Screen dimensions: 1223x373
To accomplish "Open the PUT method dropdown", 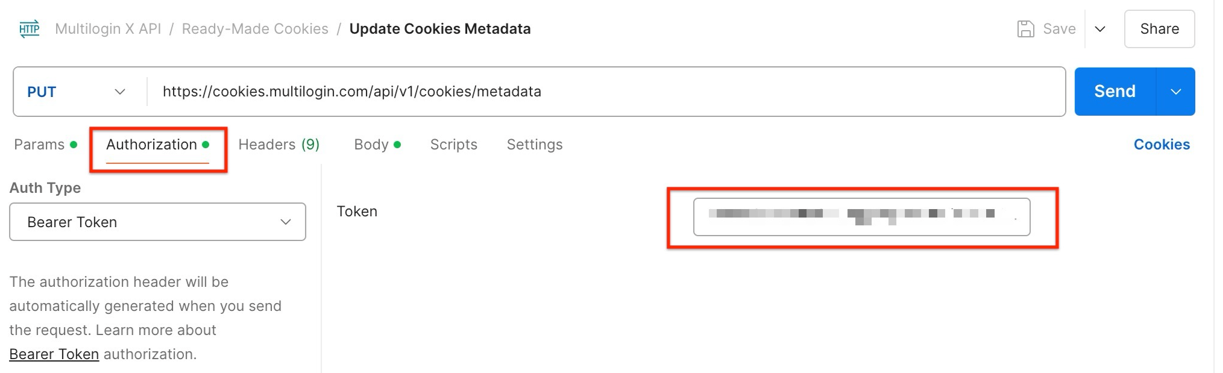I will pos(120,92).
